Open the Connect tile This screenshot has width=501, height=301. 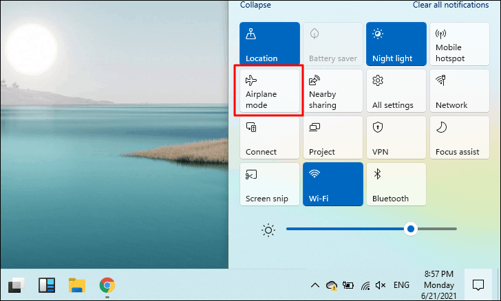coord(270,137)
